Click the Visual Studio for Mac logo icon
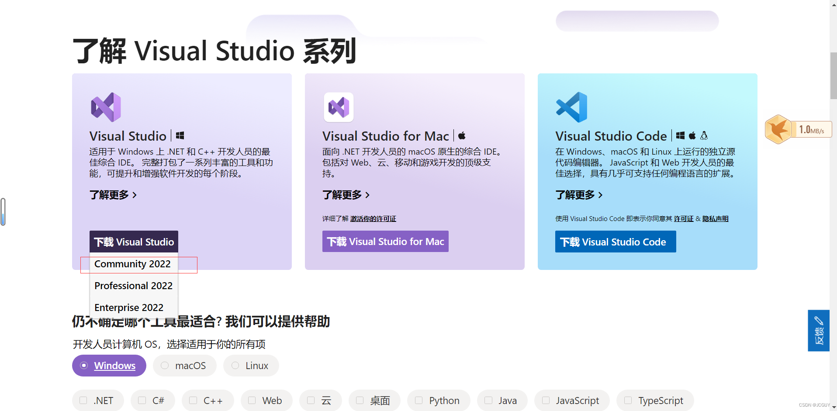This screenshot has width=837, height=411. [339, 107]
